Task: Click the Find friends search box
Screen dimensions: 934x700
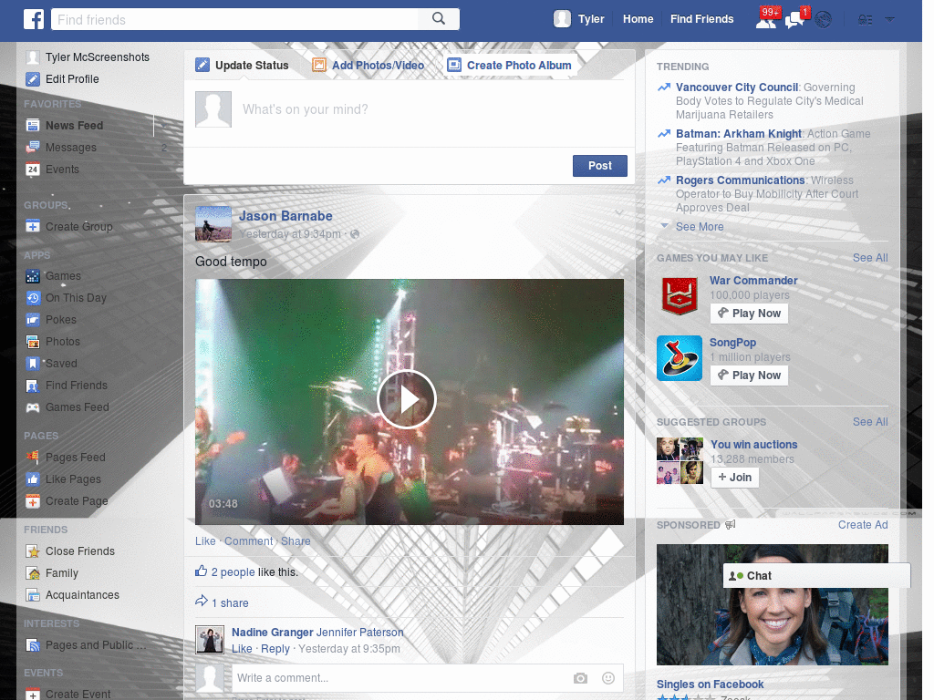Action: pyautogui.click(x=234, y=19)
